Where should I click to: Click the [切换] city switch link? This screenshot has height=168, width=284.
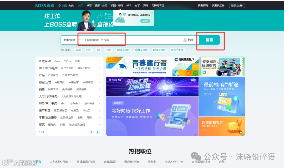pos(71,5)
